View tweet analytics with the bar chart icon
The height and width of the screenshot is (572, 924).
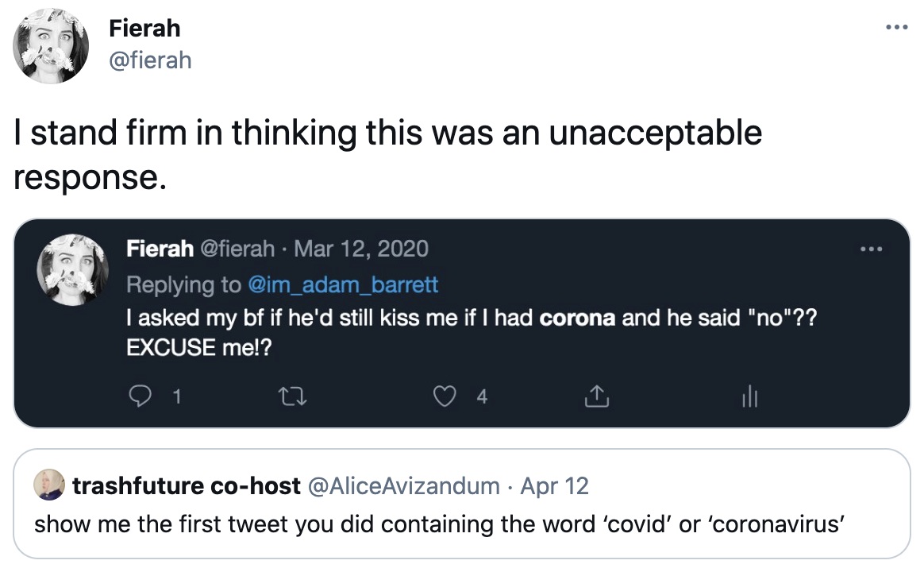click(x=749, y=396)
